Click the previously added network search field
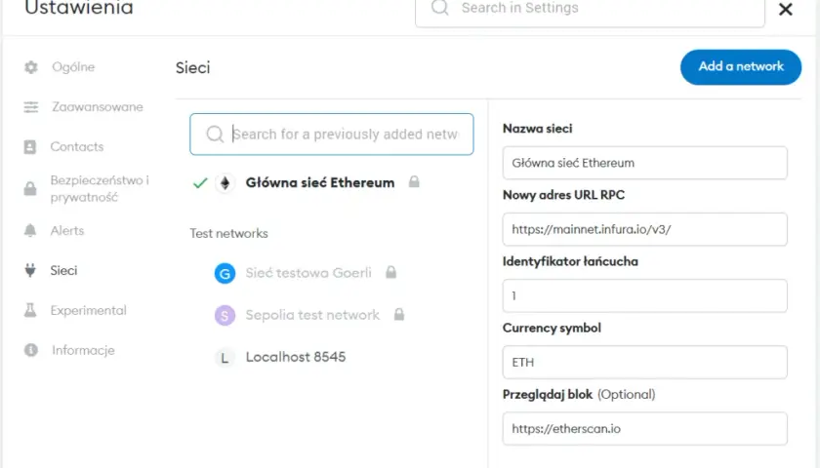Viewport: 820px width, 468px height. point(332,135)
